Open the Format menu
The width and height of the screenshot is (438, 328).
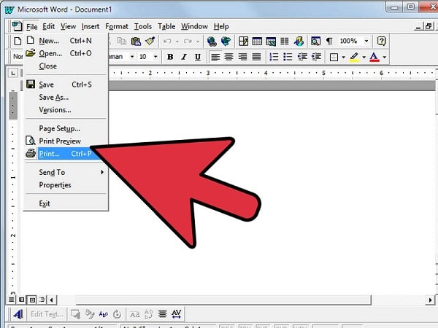click(x=117, y=26)
